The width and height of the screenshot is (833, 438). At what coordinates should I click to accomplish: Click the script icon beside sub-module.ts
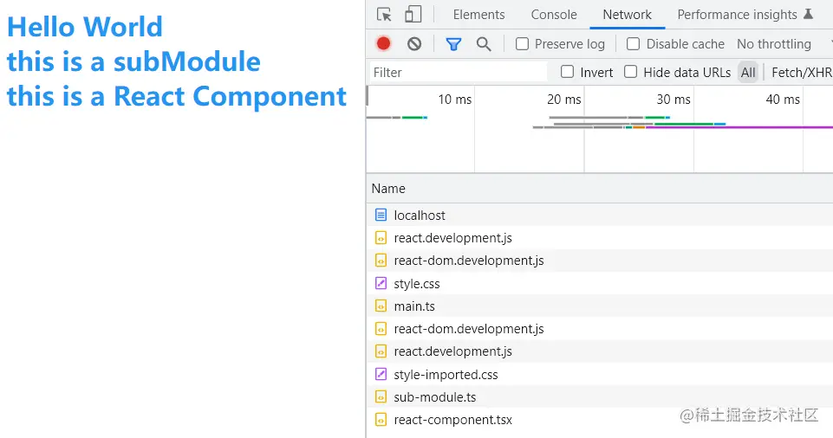click(x=381, y=396)
